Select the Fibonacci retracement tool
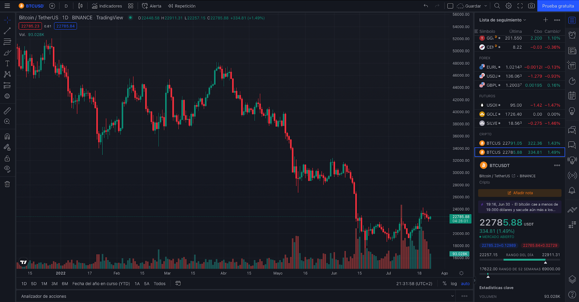 [7, 42]
